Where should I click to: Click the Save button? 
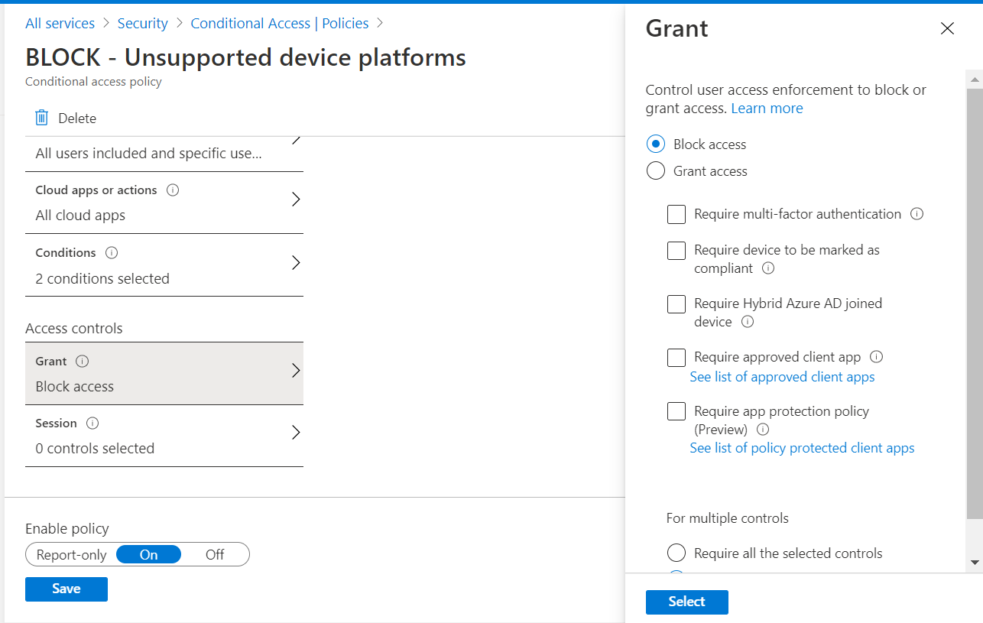(x=67, y=589)
